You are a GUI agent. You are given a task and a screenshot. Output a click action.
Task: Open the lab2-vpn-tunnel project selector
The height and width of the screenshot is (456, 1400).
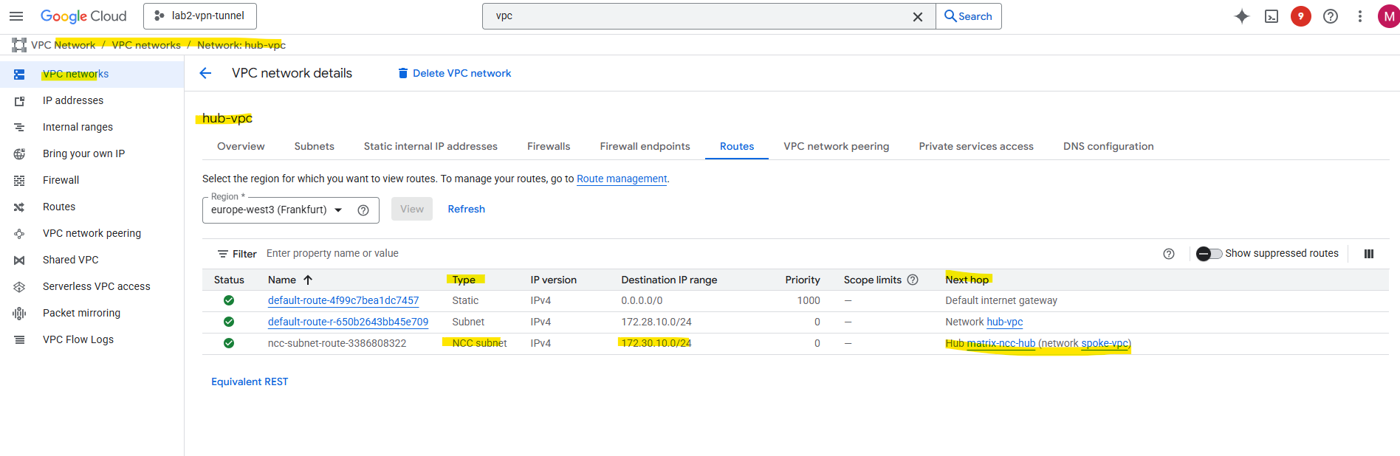[x=200, y=16]
